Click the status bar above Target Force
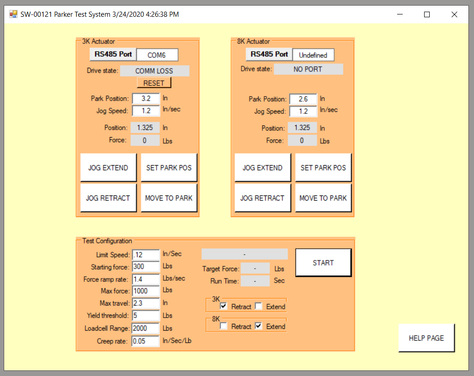Image resolution: width=474 pixels, height=376 pixels. tap(245, 254)
